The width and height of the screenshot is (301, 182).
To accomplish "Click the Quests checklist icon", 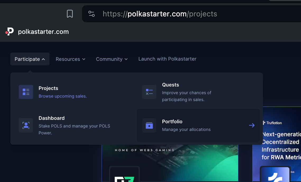I will tap(149, 92).
